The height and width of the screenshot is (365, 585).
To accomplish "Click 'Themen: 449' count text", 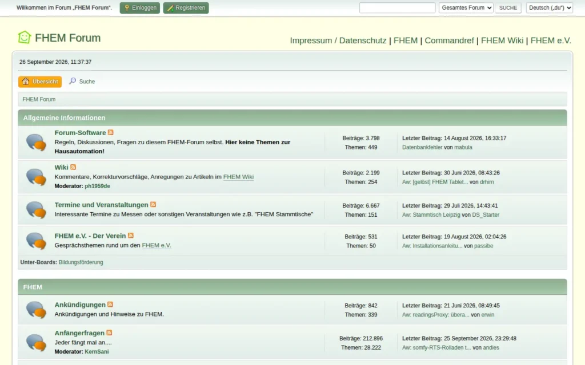I will click(361, 148).
